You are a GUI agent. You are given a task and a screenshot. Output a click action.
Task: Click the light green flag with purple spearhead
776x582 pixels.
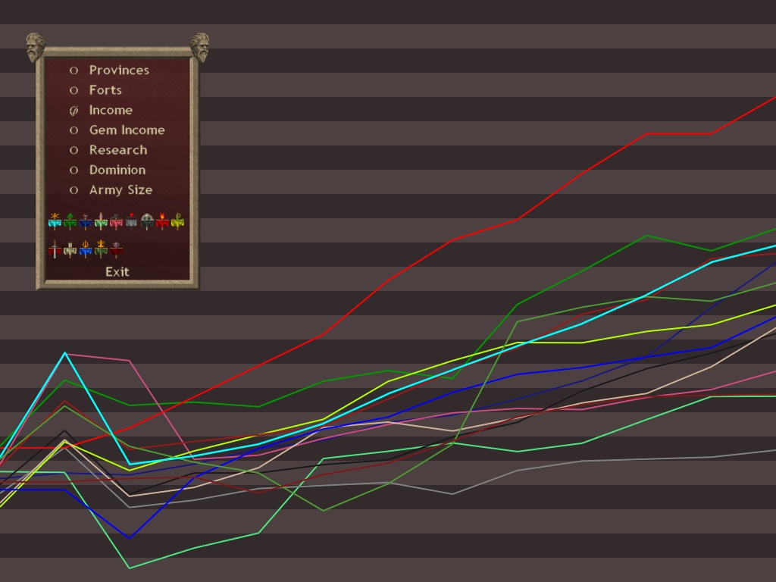[x=101, y=221]
